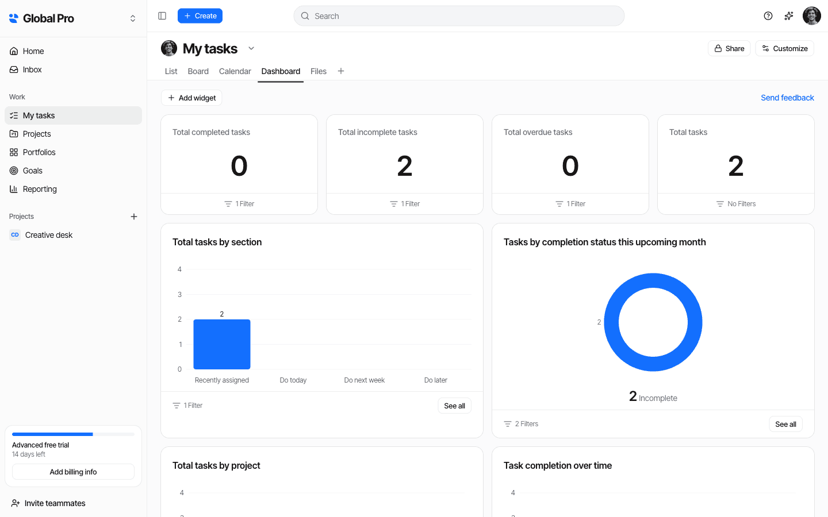The width and height of the screenshot is (828, 517).
Task: Click Invite teammates in sidebar
Action: coord(48,503)
